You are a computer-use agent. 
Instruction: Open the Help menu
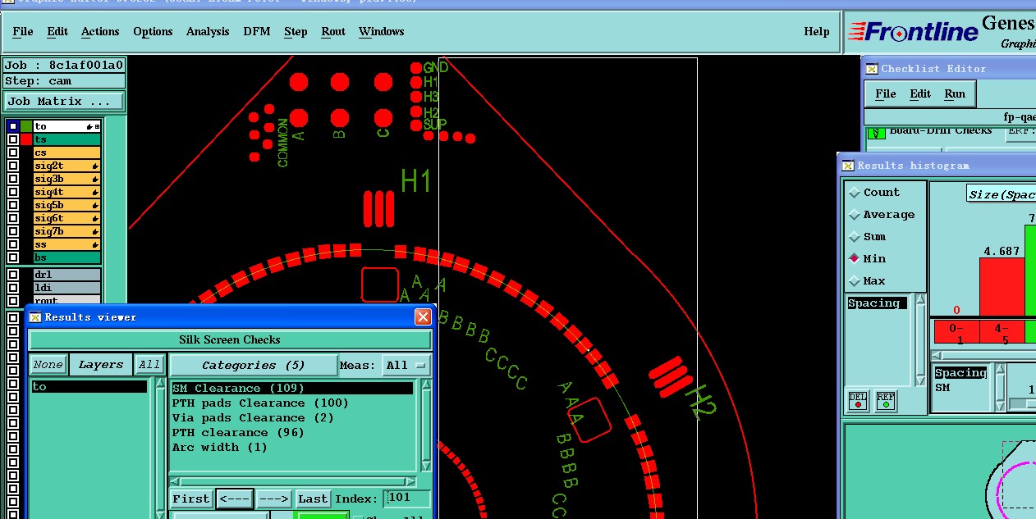pos(817,31)
